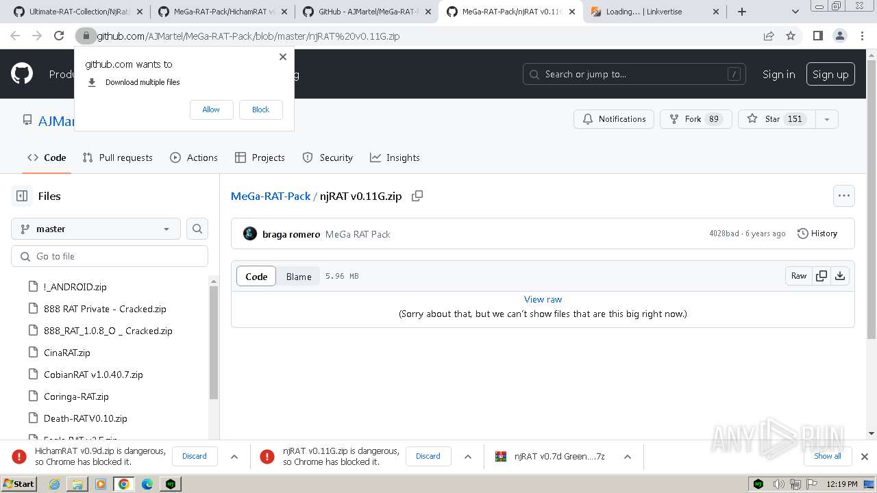The width and height of the screenshot is (877, 493).
Task: Click the GitHub logo icon
Action: click(x=22, y=74)
